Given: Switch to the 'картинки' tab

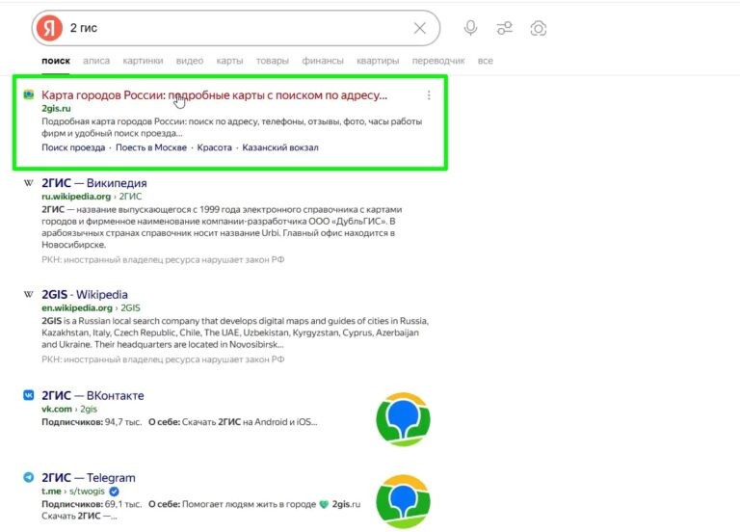Looking at the screenshot, I should 143,61.
